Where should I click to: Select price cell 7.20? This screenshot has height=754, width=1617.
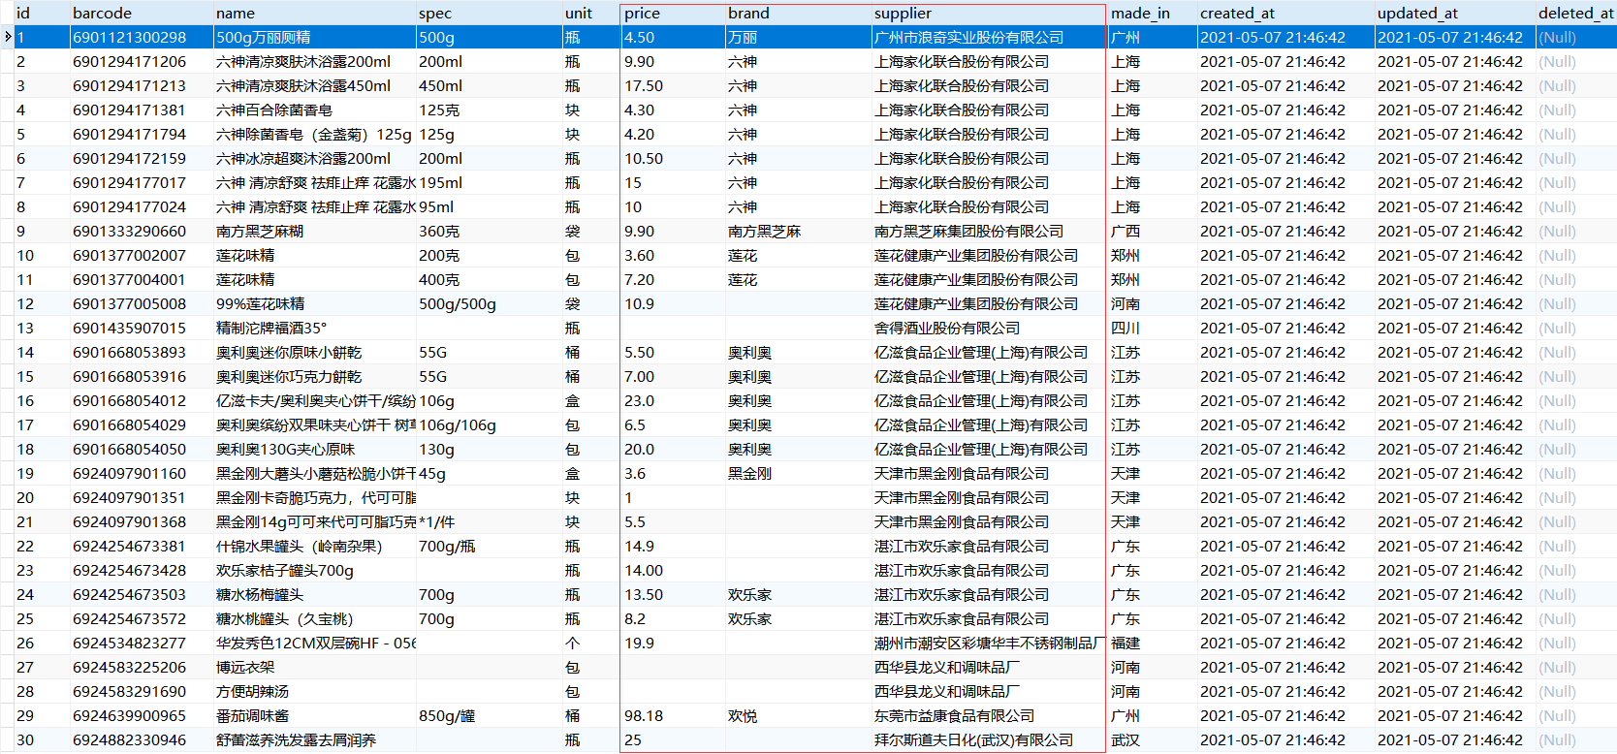point(673,279)
